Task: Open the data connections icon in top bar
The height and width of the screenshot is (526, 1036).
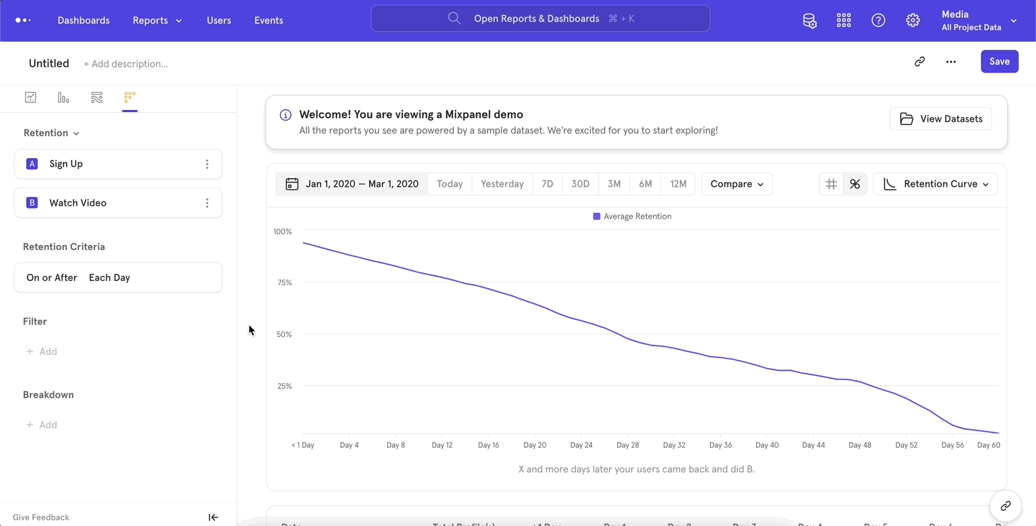Action: (x=809, y=20)
